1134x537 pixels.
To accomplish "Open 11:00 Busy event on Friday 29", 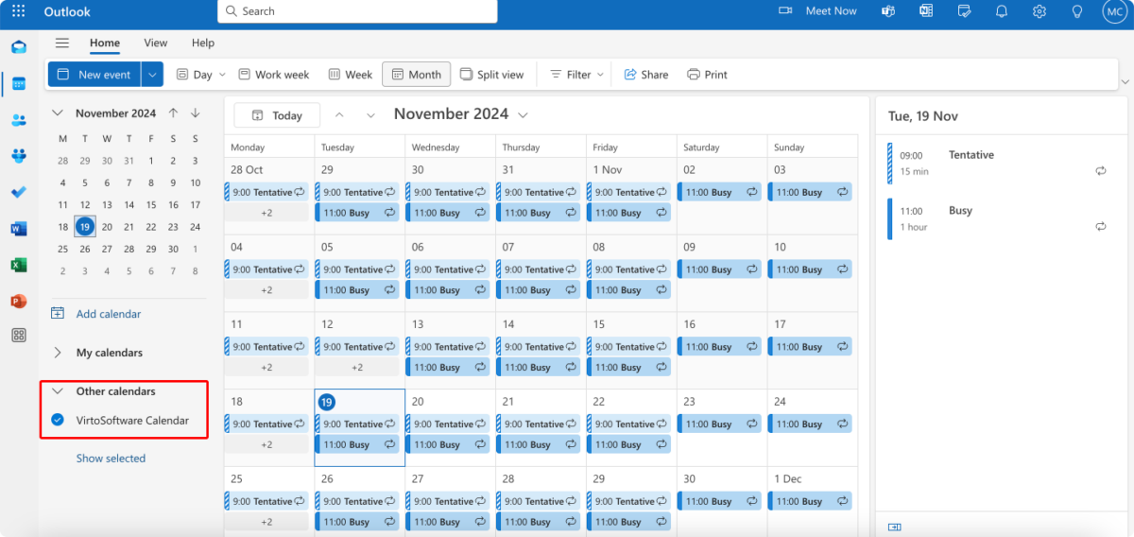I will pyautogui.click(x=630, y=522).
